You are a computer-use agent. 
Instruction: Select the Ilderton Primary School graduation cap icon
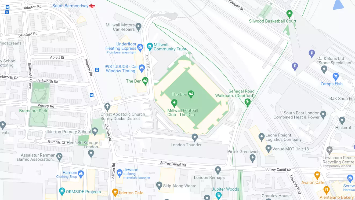tap(95, 131)
